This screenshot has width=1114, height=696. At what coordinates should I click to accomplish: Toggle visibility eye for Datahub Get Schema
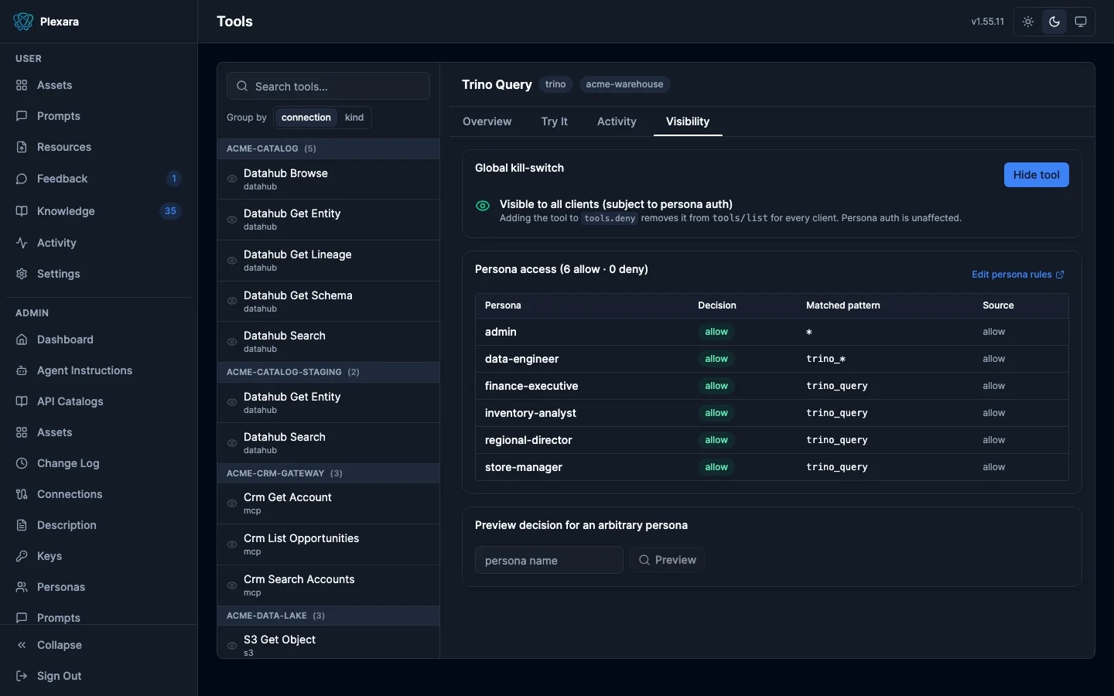point(232,301)
